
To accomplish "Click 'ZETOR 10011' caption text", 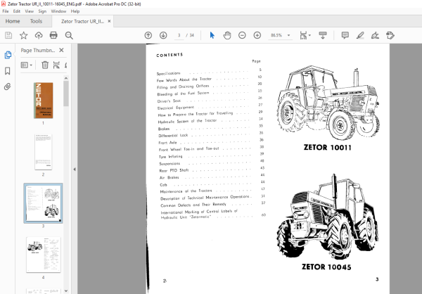I will point(327,148).
